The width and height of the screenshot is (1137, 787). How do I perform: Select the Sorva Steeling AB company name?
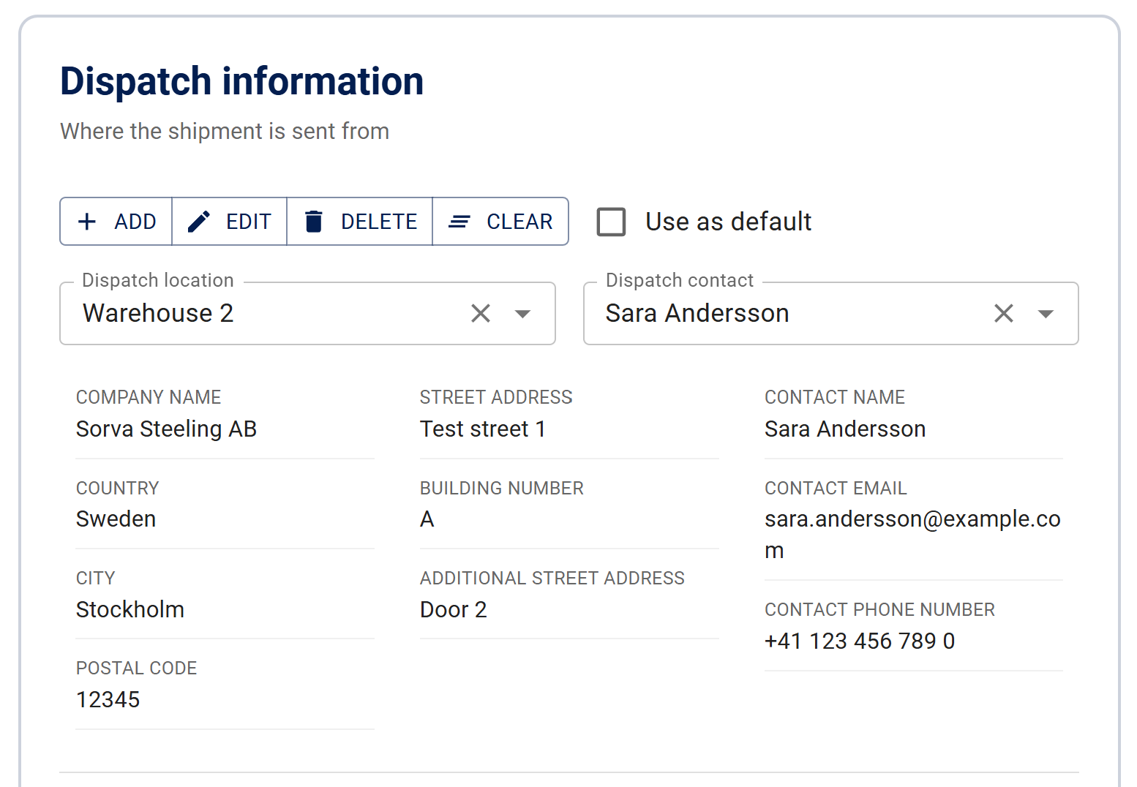tap(166, 429)
